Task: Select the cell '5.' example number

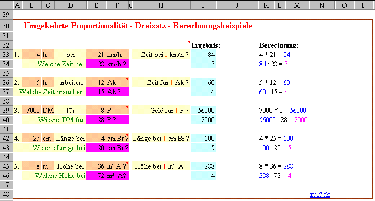Action: (17, 166)
